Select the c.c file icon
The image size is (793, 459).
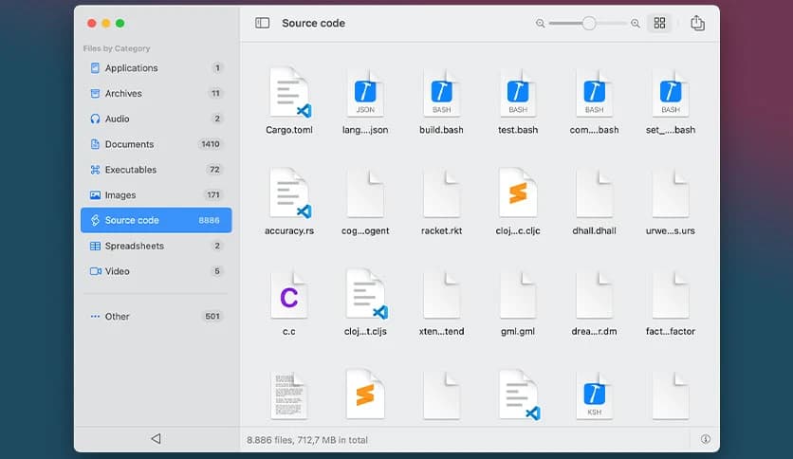point(289,295)
